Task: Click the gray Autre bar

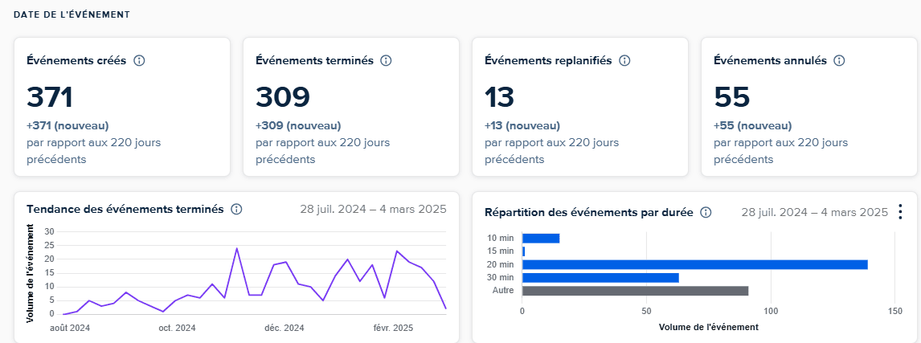Action: (x=635, y=291)
